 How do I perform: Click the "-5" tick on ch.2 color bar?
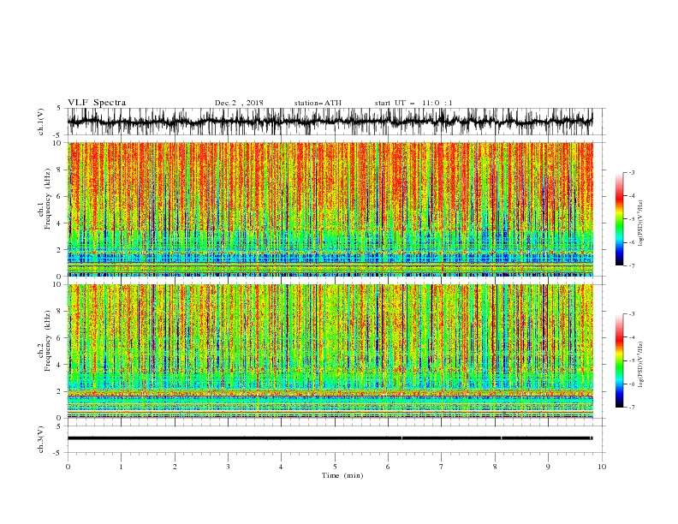point(632,360)
